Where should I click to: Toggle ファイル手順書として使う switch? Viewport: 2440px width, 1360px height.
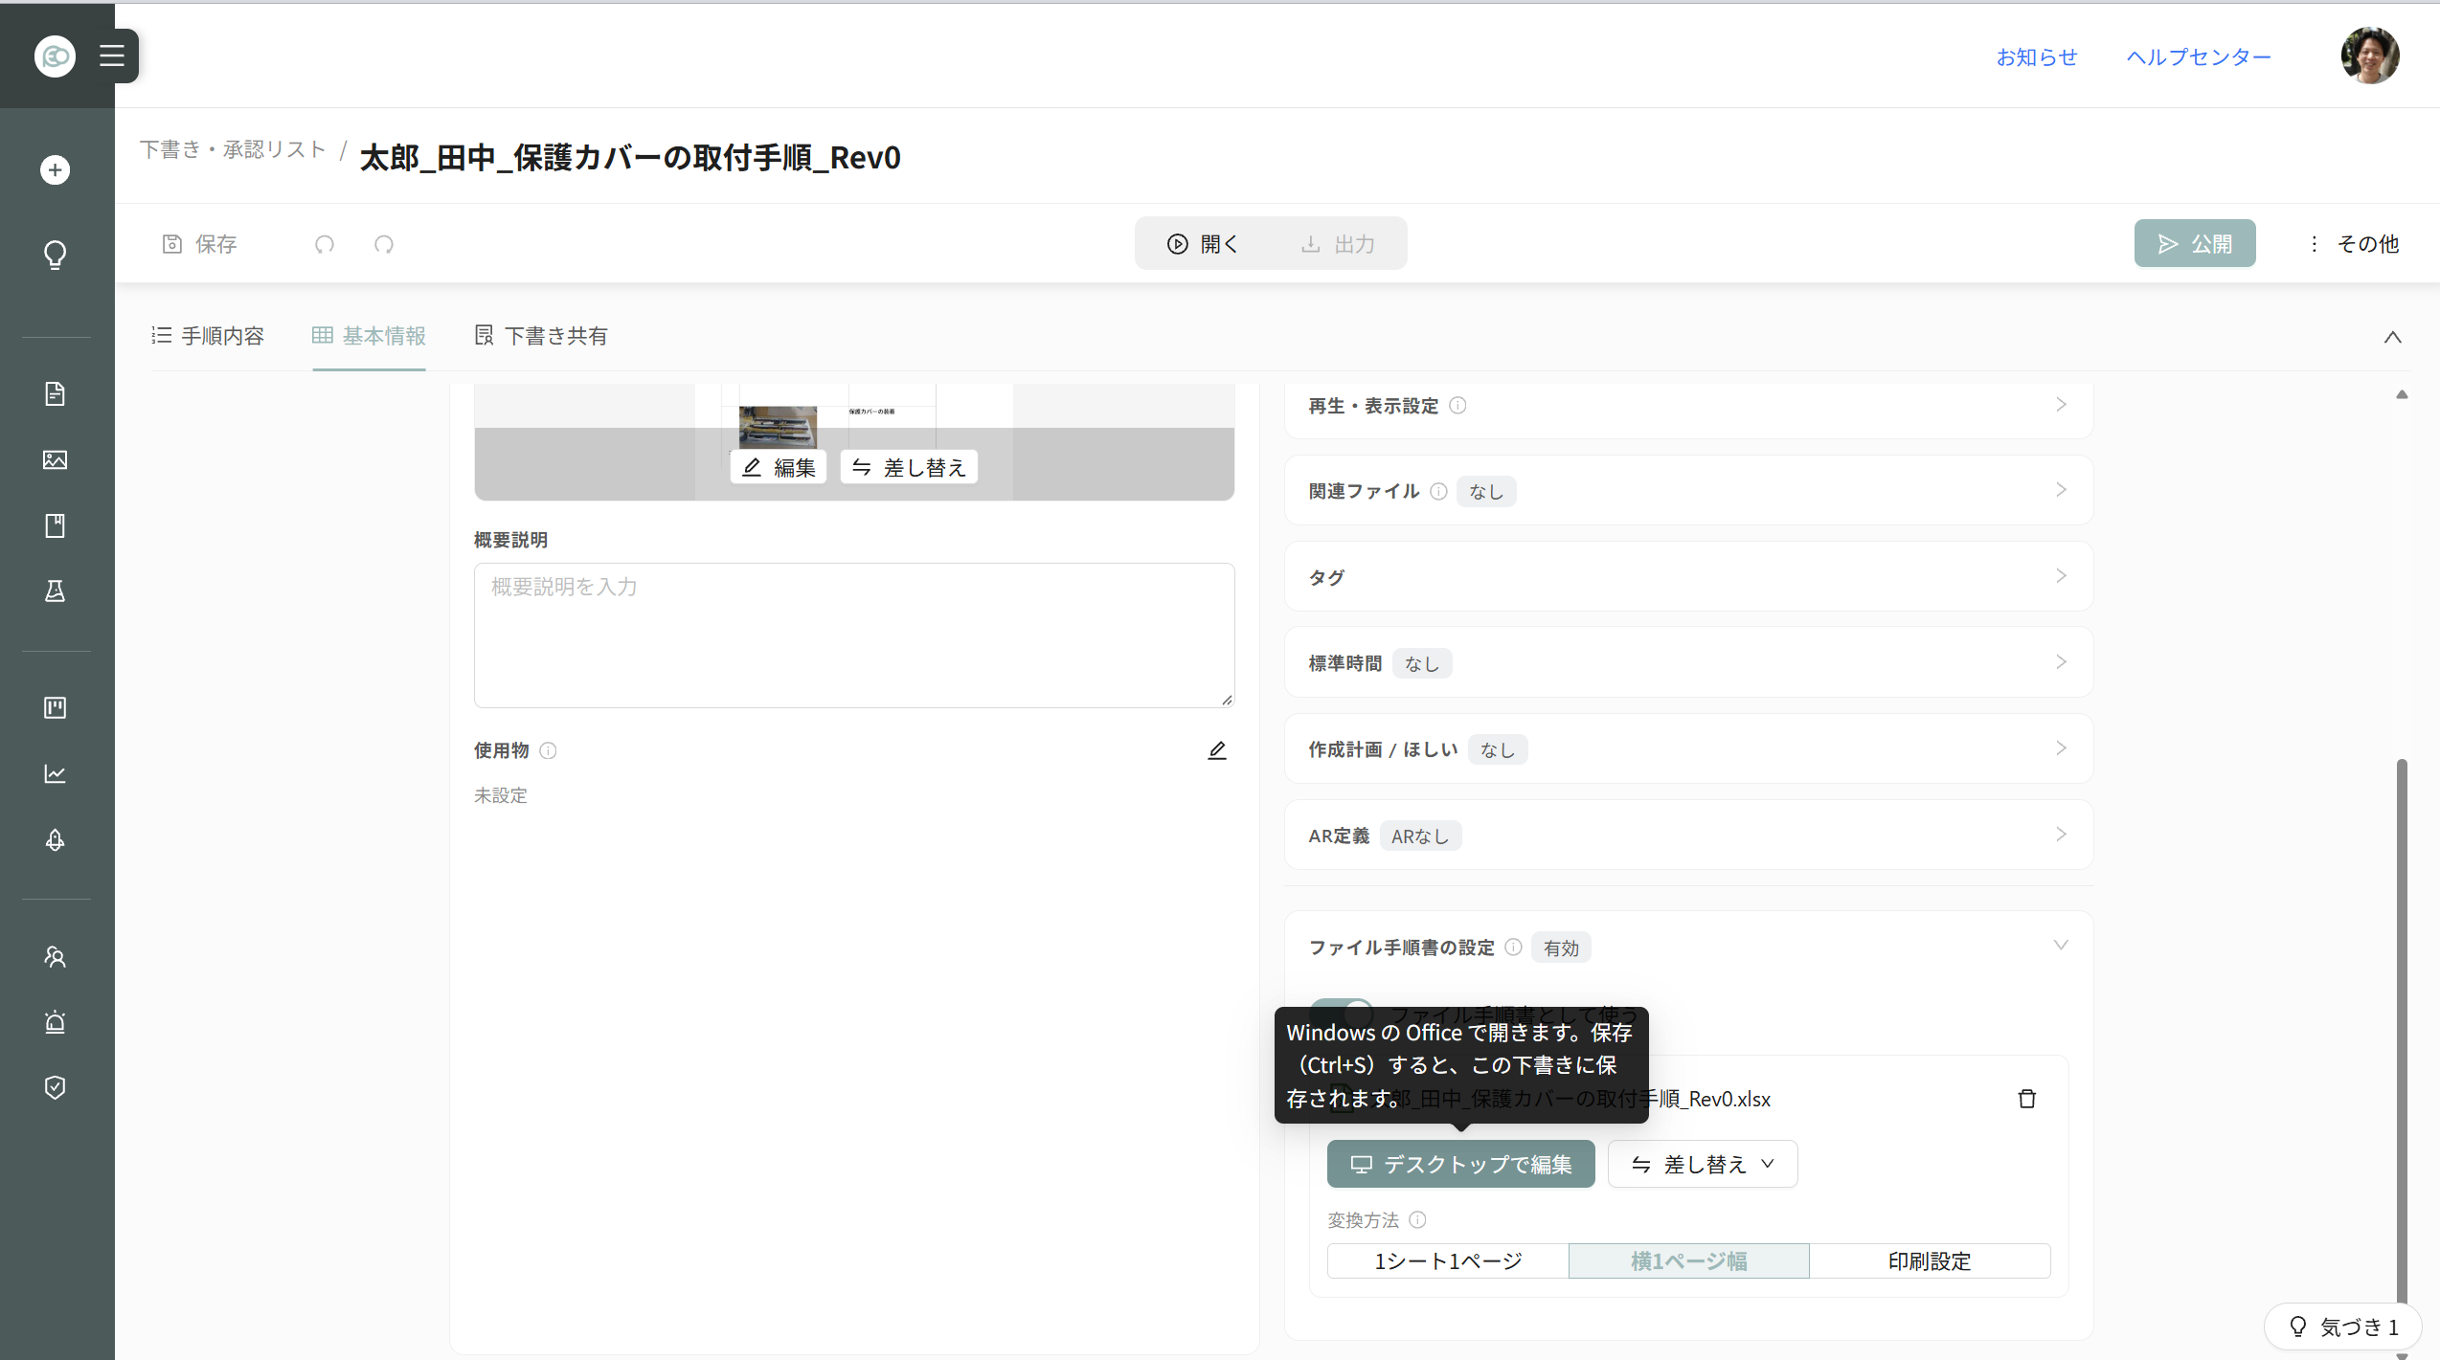pyautogui.click(x=1342, y=1013)
